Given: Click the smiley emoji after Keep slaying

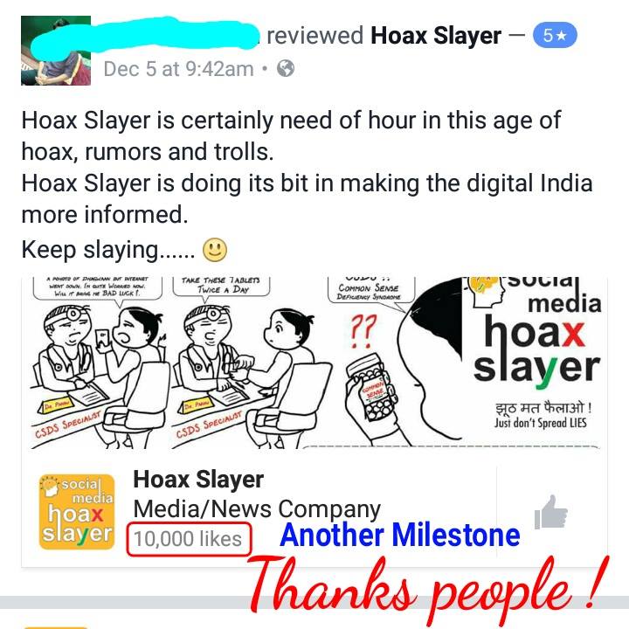Looking at the screenshot, I should [215, 250].
